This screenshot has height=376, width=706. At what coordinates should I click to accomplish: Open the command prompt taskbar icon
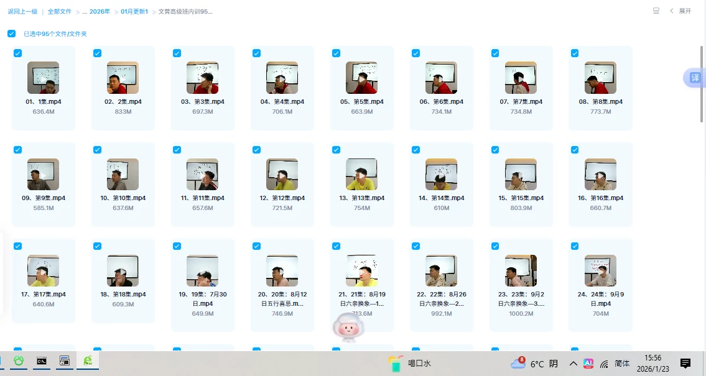[42, 360]
